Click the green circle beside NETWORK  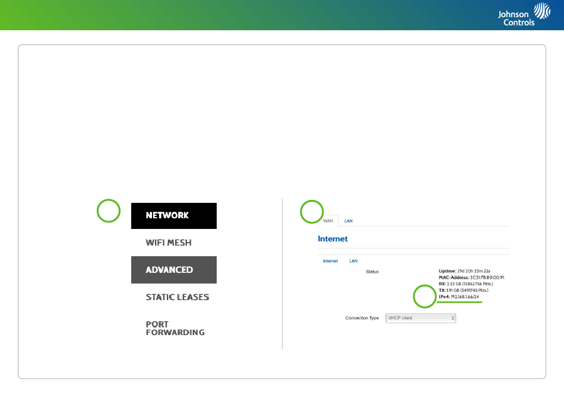pyautogui.click(x=109, y=211)
